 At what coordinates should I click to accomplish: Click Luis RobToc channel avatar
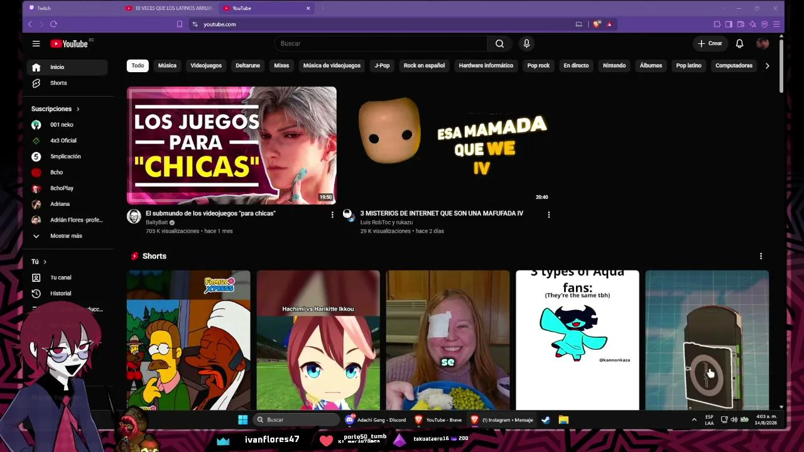(348, 215)
